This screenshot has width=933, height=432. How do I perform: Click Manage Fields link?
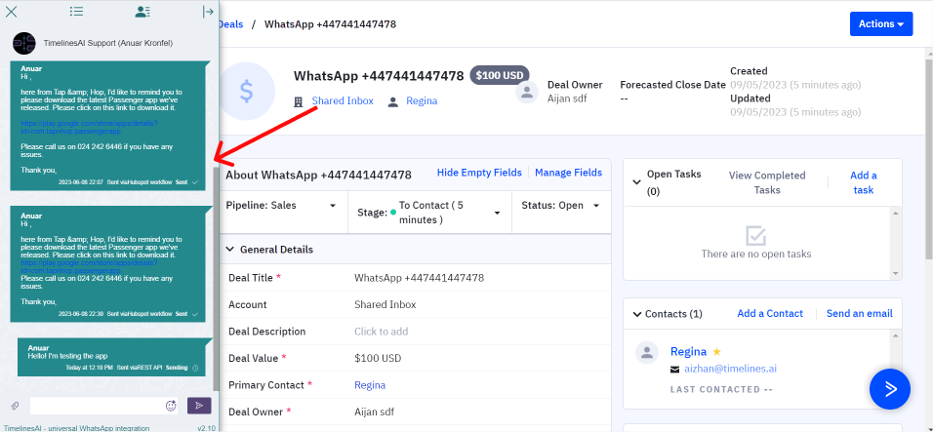pos(568,173)
